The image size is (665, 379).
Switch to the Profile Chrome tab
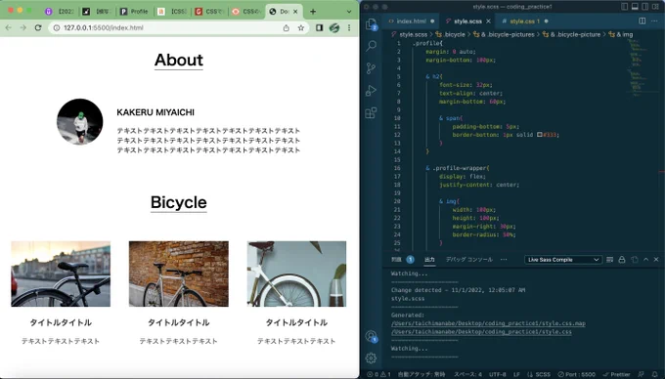134,12
